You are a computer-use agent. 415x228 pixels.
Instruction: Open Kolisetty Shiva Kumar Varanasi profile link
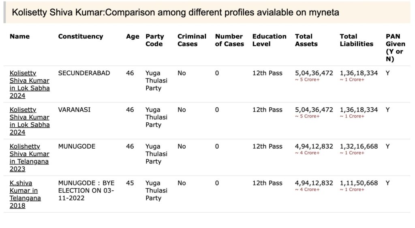click(30, 121)
